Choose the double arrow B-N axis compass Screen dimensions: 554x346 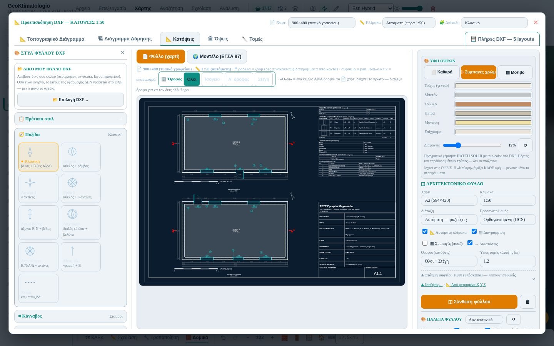38,223
